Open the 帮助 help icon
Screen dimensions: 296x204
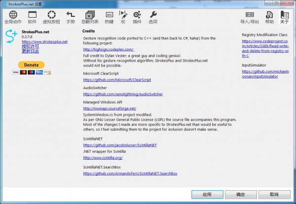269,17
